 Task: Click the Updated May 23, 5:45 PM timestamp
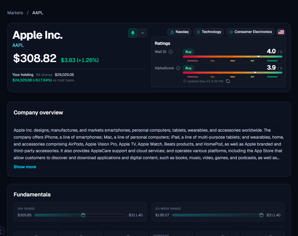click(x=205, y=81)
